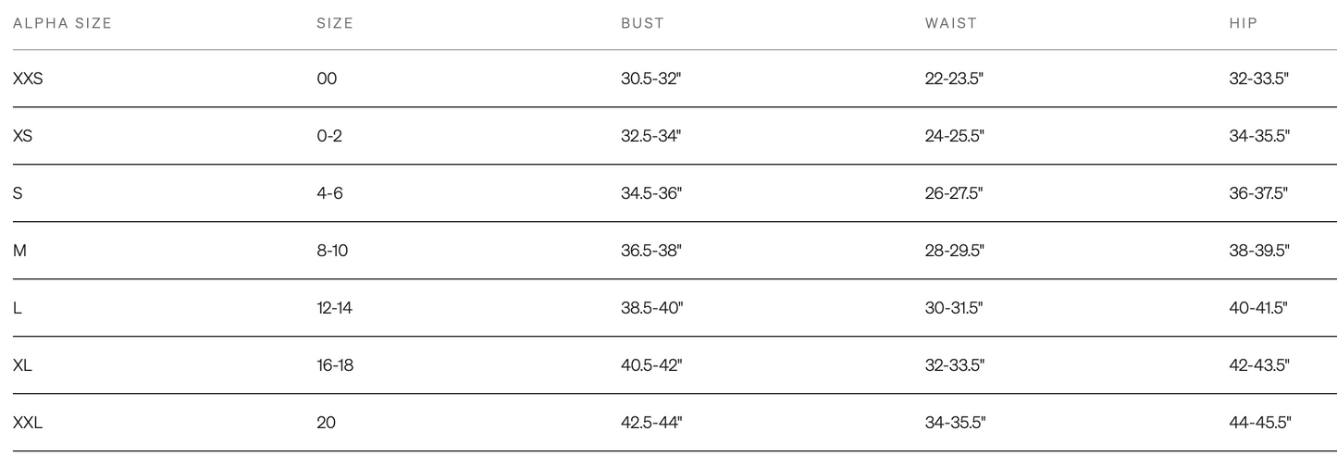Screen dimensions: 1337x468
Task: Click the 16-18 size value
Action: click(335, 365)
